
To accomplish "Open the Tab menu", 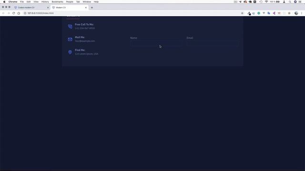I will click(x=78, y=2).
